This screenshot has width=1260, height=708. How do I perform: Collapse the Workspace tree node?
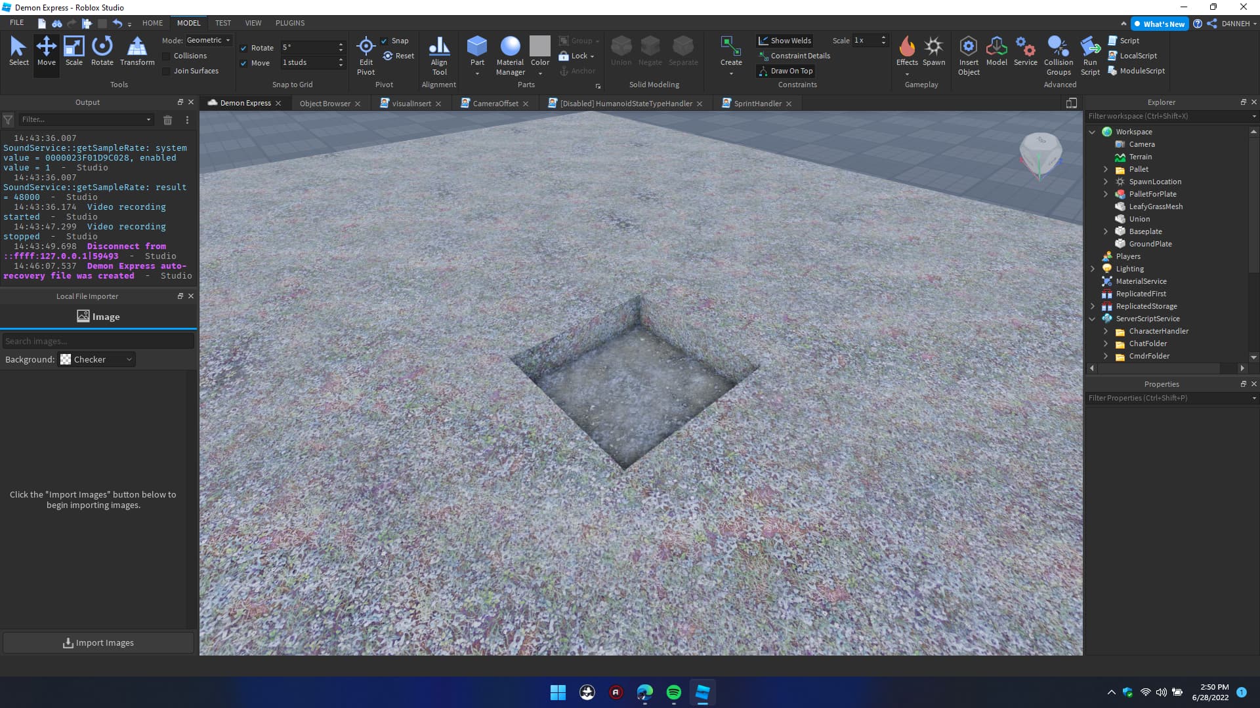[1092, 132]
